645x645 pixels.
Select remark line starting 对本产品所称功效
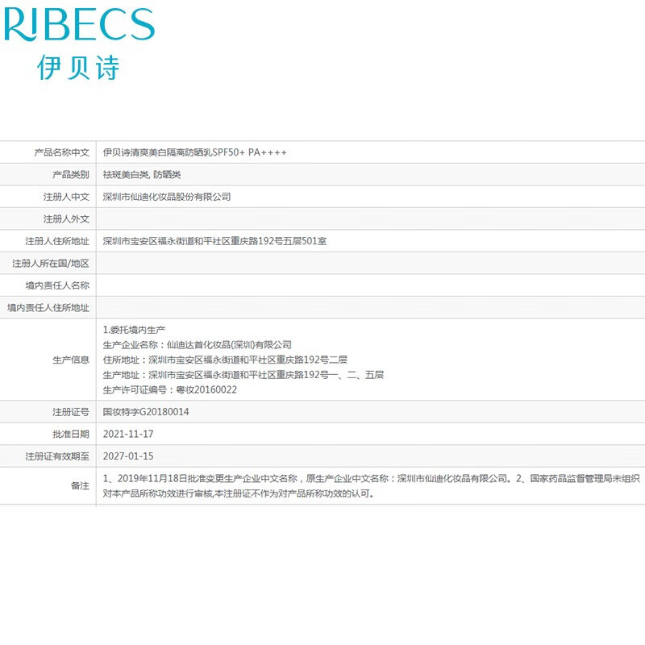click(239, 493)
